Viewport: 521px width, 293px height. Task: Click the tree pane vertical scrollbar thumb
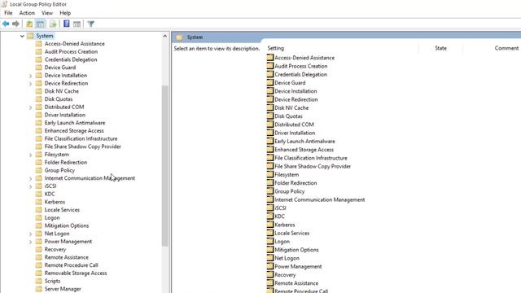[x=165, y=166]
